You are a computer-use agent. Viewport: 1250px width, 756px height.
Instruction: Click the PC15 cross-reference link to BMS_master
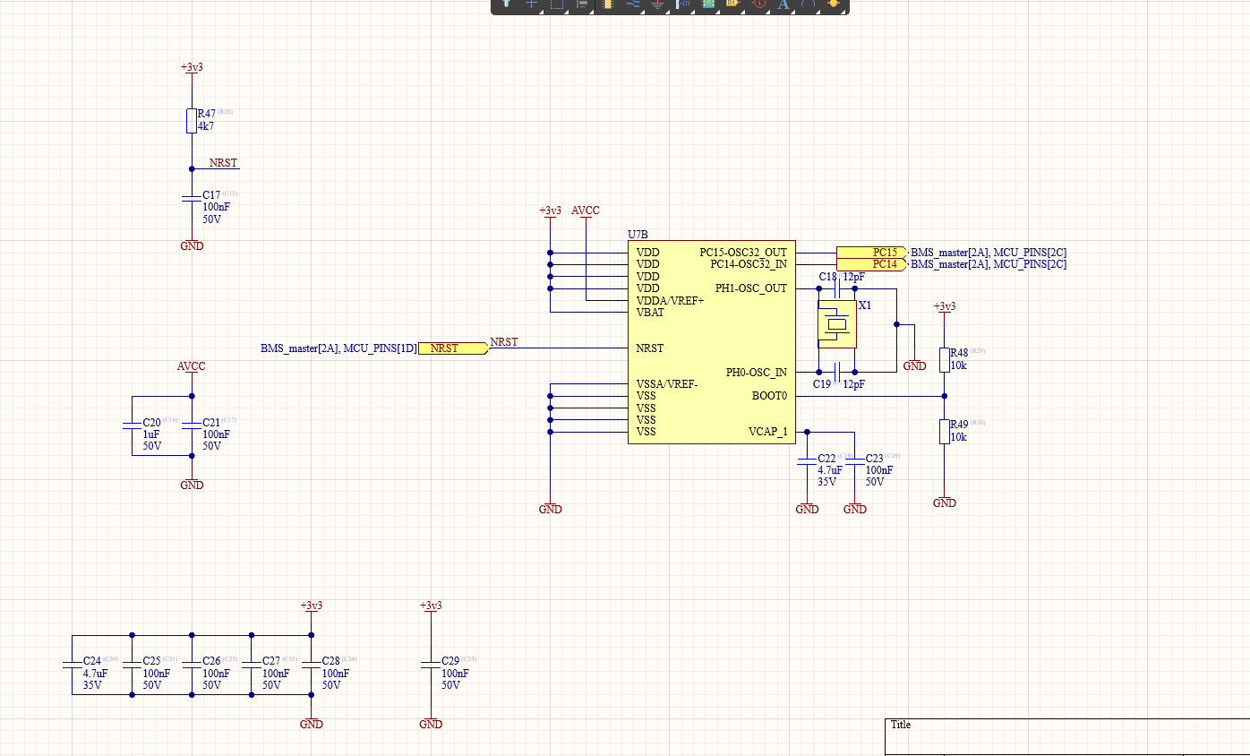(x=987, y=253)
